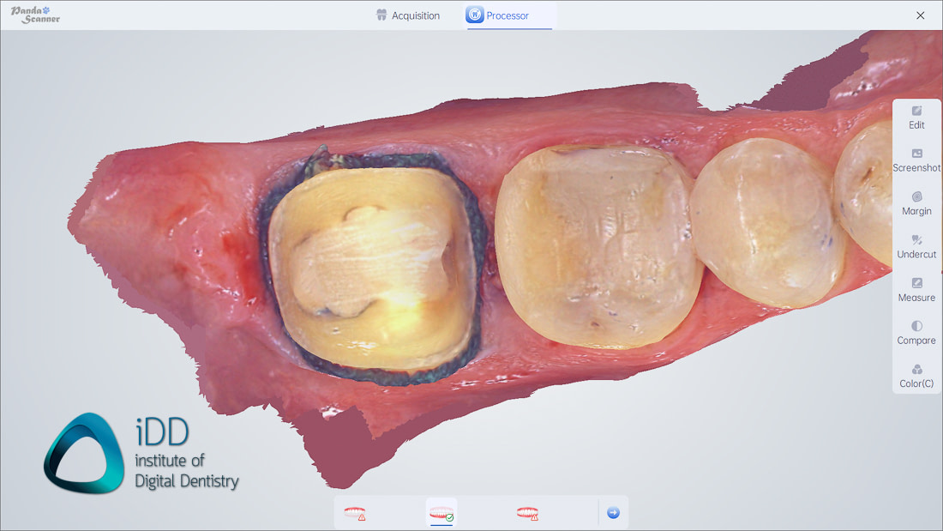Click the warning triangle on the first scan
The image size is (943, 531).
click(x=363, y=516)
